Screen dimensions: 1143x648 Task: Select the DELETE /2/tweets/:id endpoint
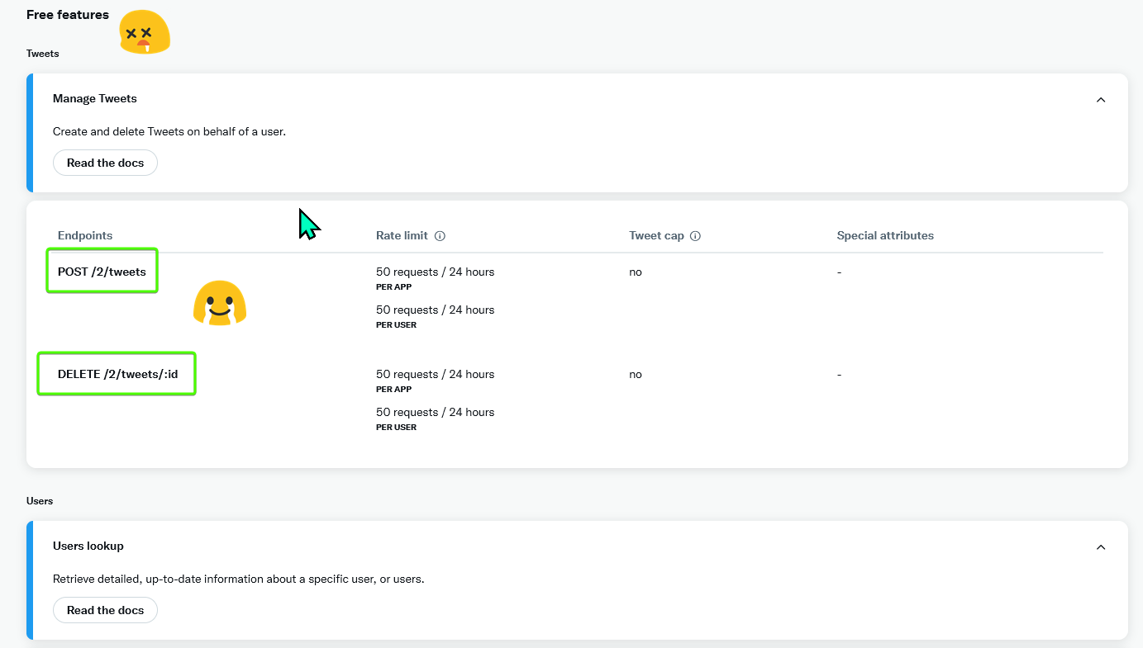116,373
